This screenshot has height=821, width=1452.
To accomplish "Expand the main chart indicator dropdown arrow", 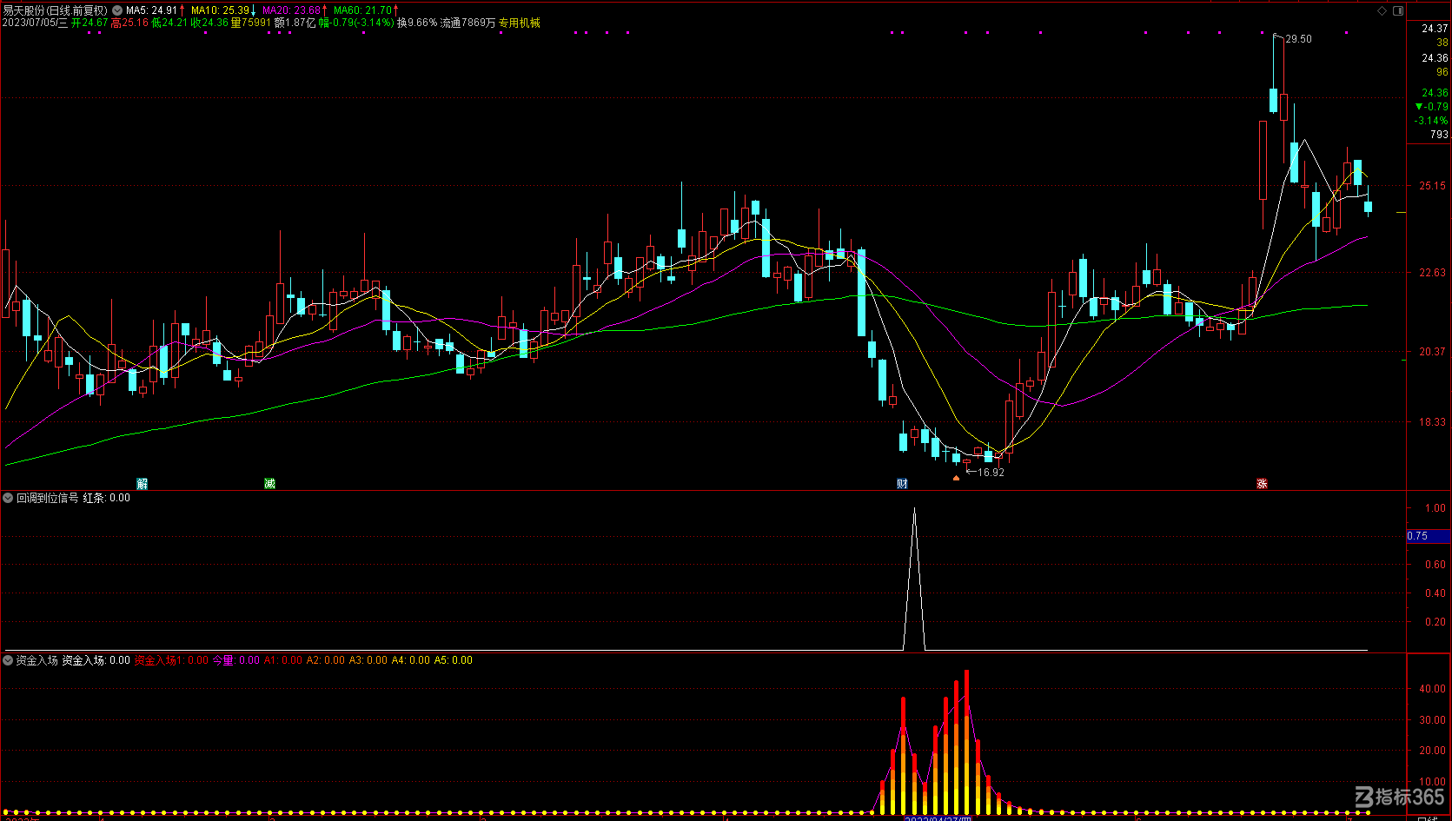I will tap(117, 10).
